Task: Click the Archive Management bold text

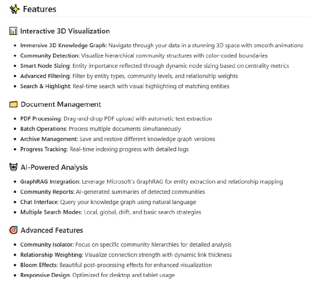Action: tap(49, 139)
